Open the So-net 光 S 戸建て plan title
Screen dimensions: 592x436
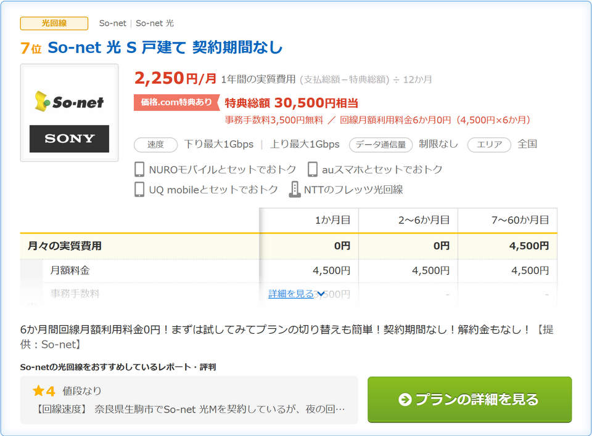[165, 47]
